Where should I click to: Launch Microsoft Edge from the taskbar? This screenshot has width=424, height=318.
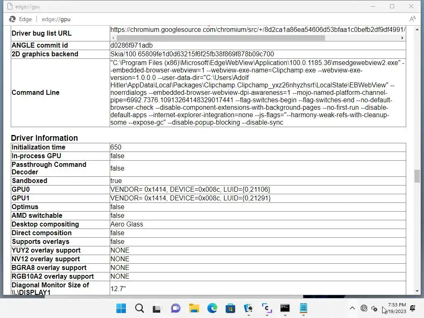coord(212,308)
